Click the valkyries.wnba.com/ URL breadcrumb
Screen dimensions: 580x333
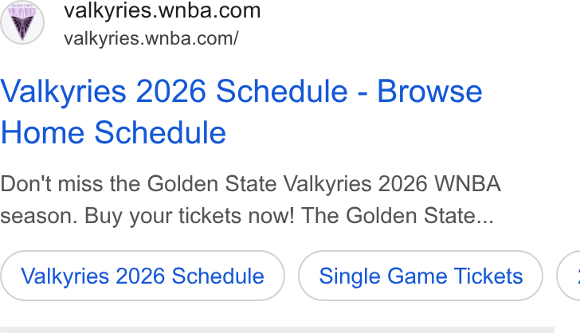click(x=151, y=38)
